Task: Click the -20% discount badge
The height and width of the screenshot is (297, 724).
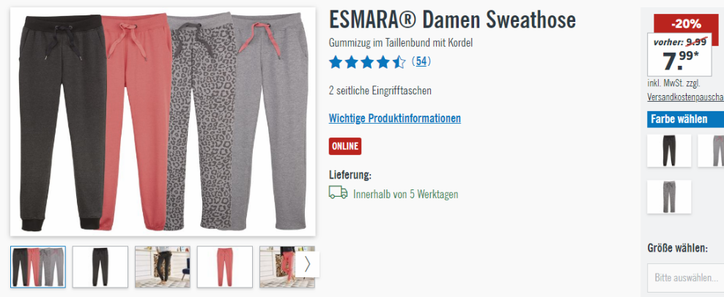Action: tap(686, 23)
